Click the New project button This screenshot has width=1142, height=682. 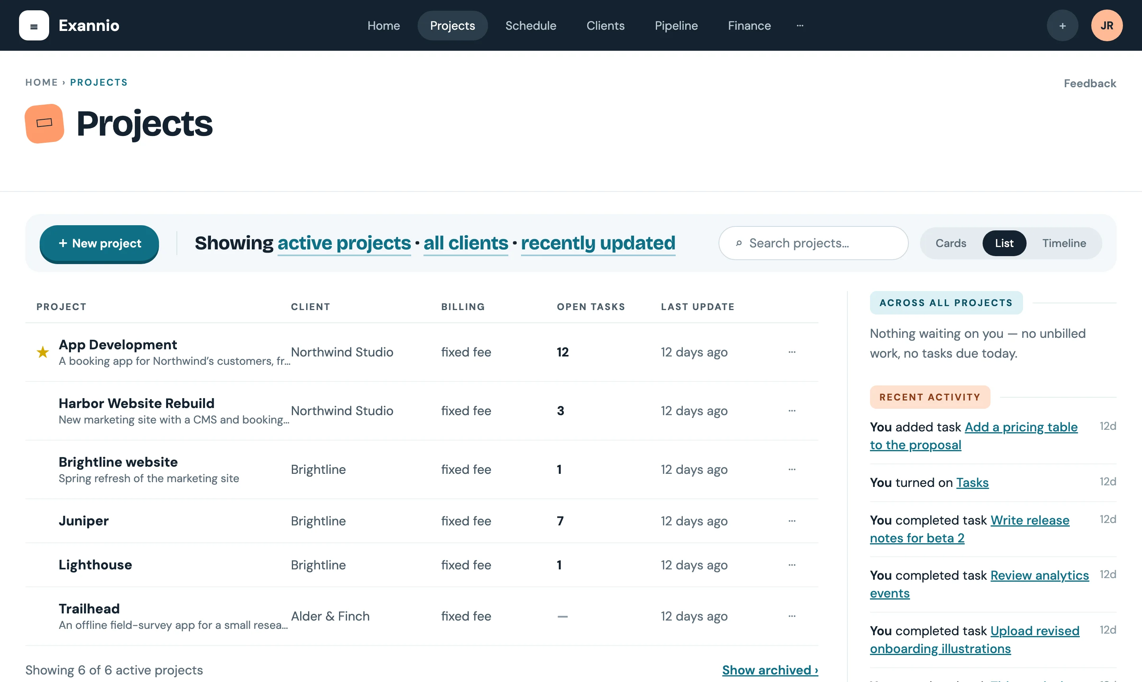pyautogui.click(x=99, y=243)
